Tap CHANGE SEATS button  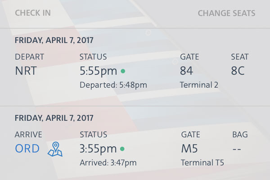226,13
